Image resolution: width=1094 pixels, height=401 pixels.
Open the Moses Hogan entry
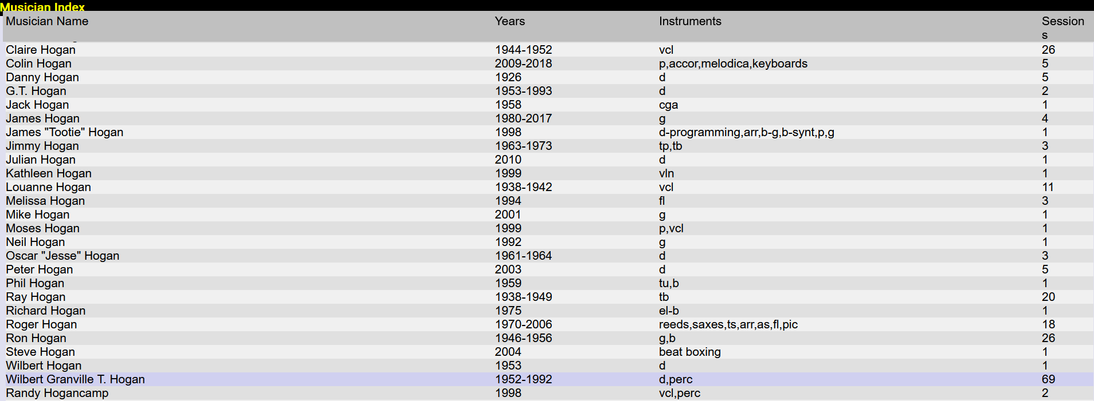pyautogui.click(x=42, y=228)
